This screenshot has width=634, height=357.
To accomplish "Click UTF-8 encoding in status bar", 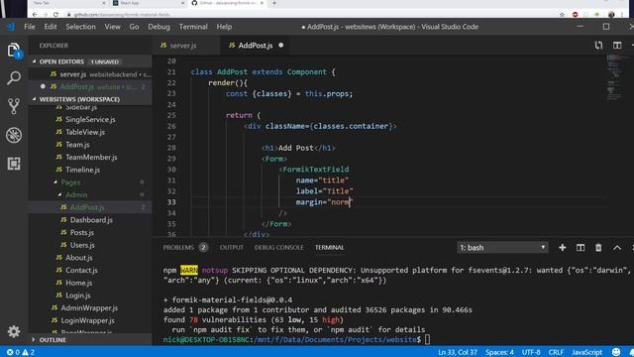I will 531,352.
